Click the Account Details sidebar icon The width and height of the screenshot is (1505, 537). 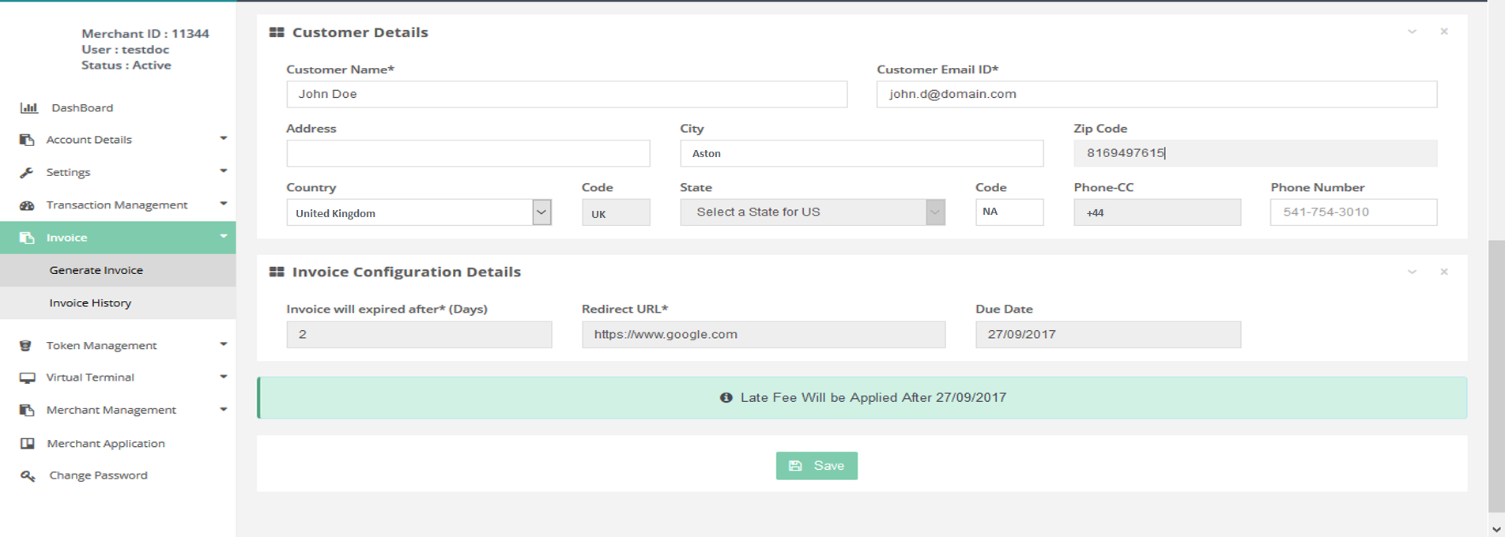click(x=27, y=140)
